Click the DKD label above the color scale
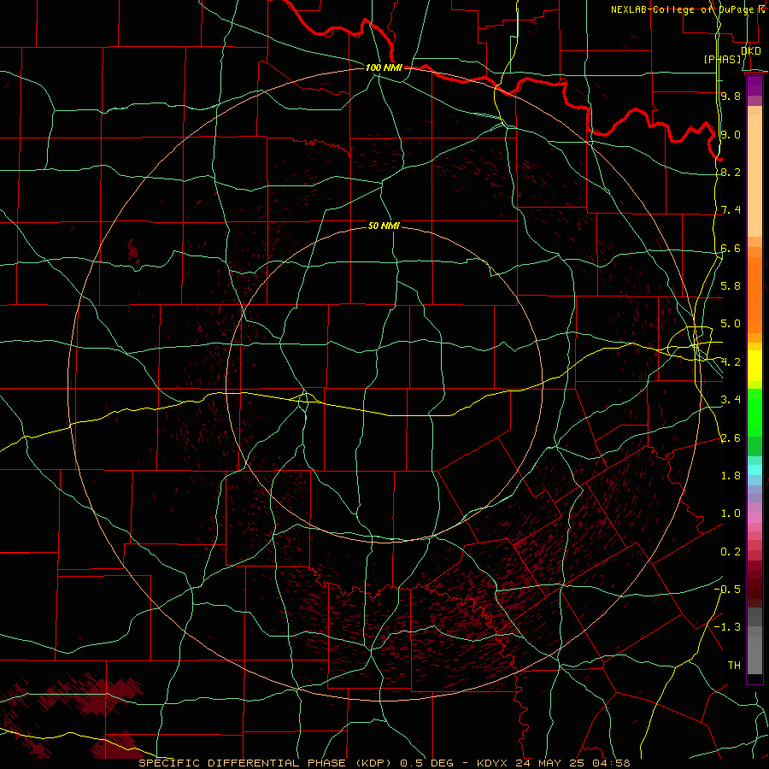Viewport: 769px width, 769px height. tap(751, 50)
